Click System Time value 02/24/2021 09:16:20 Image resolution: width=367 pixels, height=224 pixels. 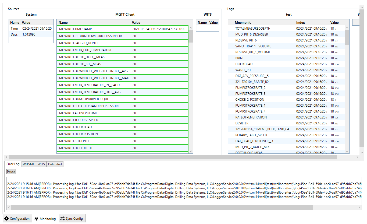click(x=37, y=28)
